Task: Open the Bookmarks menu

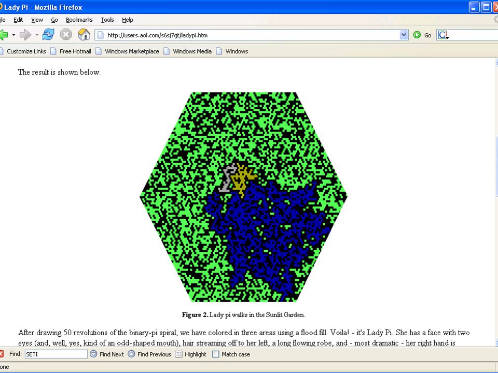Action: coord(79,20)
